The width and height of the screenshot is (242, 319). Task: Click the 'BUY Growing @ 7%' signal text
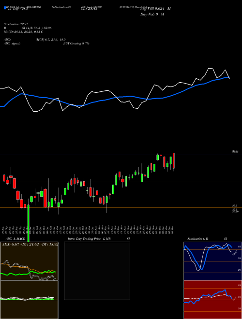click(x=76, y=43)
